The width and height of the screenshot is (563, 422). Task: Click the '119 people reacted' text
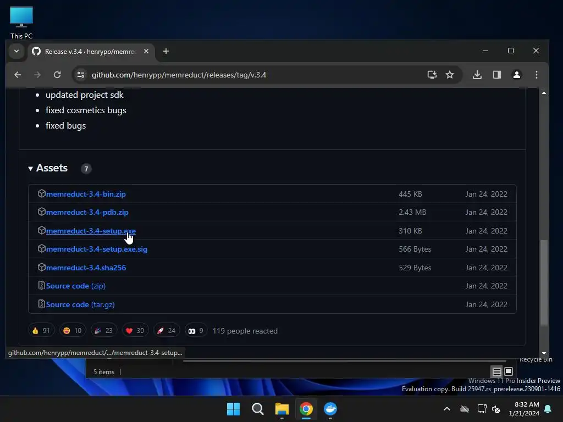(245, 331)
